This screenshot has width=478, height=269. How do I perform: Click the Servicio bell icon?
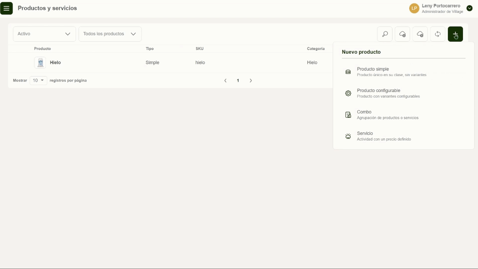[x=348, y=136]
